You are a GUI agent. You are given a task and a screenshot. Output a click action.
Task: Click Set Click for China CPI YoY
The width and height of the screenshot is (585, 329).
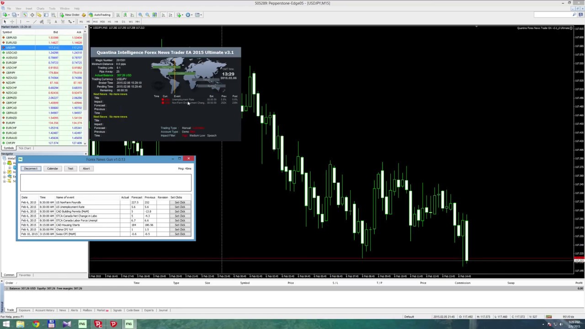tap(180, 229)
